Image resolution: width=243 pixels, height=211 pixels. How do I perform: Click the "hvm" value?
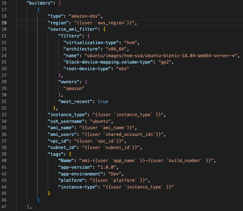click(131, 42)
